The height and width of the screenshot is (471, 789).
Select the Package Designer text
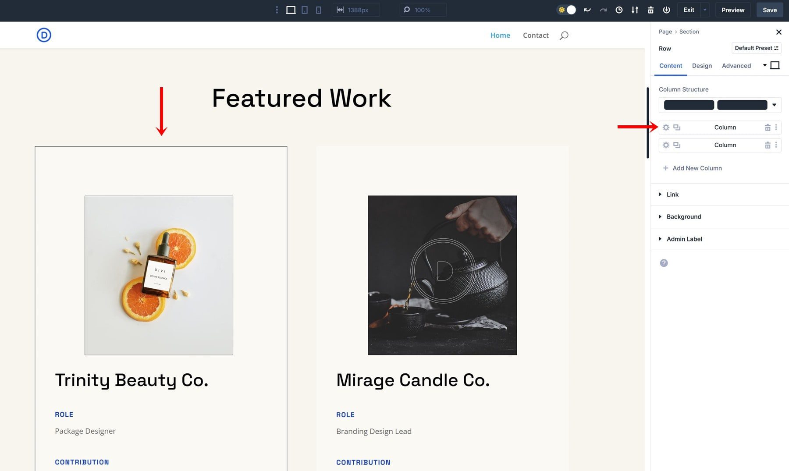pos(85,431)
